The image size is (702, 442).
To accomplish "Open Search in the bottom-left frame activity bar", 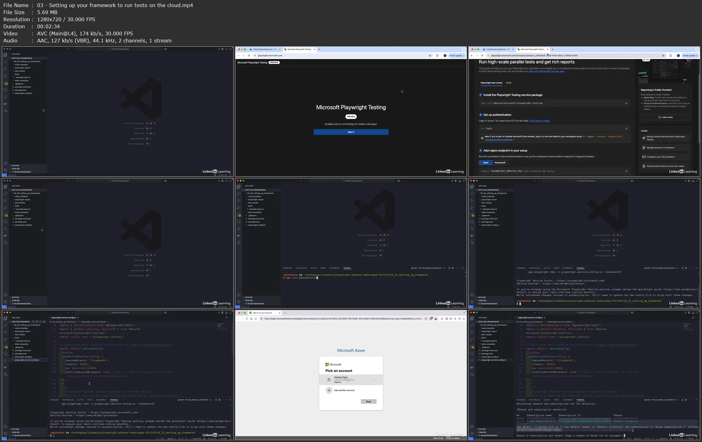I will (5, 325).
